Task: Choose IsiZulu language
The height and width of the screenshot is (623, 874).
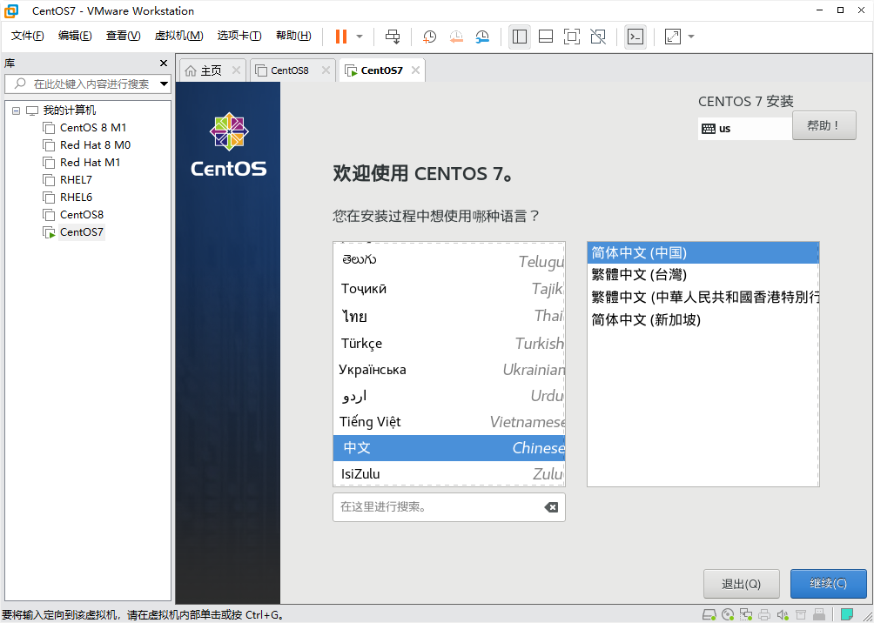Action: coord(448,474)
